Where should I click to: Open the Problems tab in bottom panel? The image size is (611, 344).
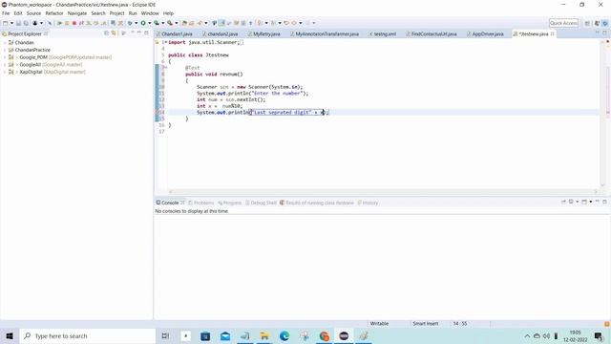coord(201,203)
